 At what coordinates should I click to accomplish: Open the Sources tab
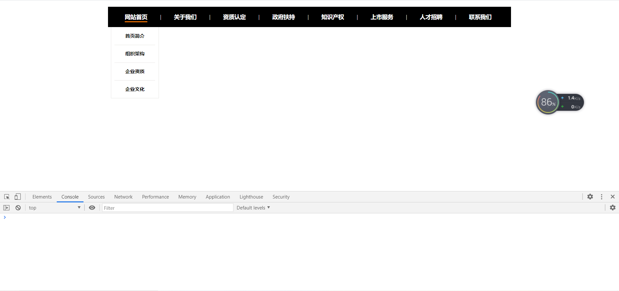coord(96,197)
